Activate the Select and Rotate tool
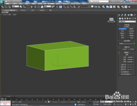The image size is (137, 106). 39,7
